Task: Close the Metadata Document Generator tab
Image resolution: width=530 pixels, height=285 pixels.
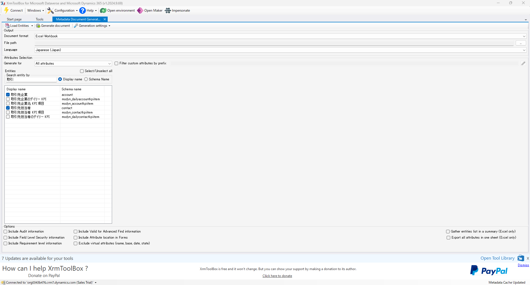Action: coord(105,19)
